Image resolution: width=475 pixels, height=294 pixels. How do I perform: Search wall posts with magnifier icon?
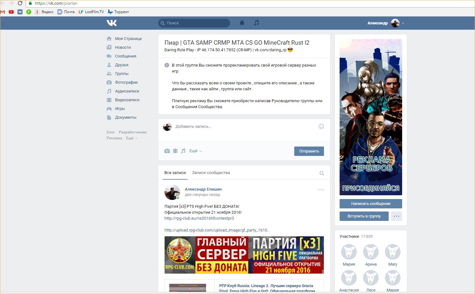321,173
